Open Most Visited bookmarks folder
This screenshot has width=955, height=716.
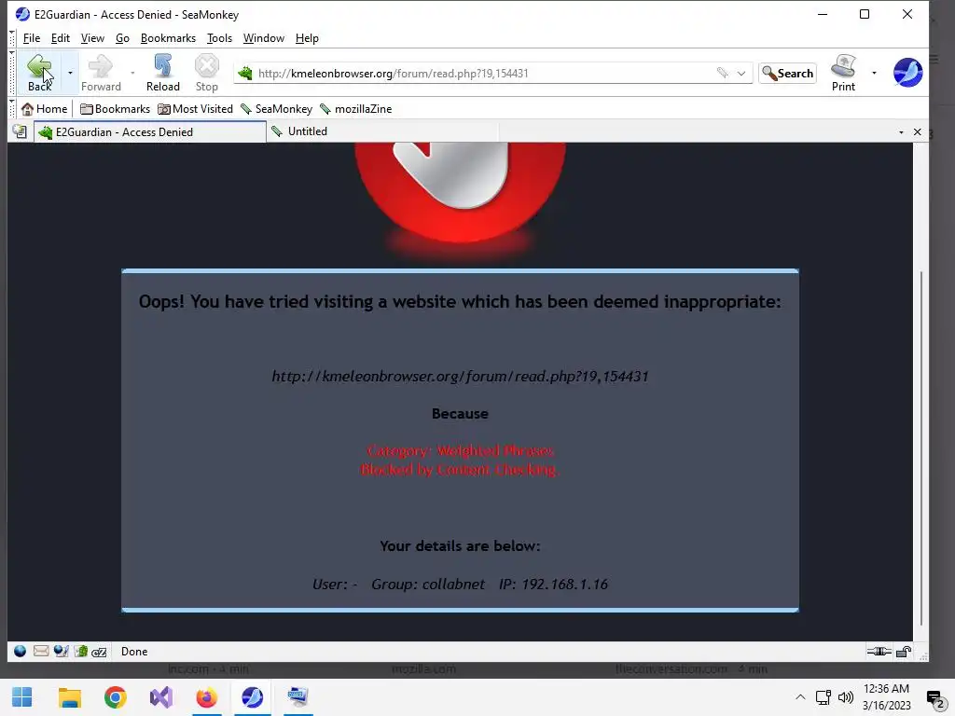(195, 109)
